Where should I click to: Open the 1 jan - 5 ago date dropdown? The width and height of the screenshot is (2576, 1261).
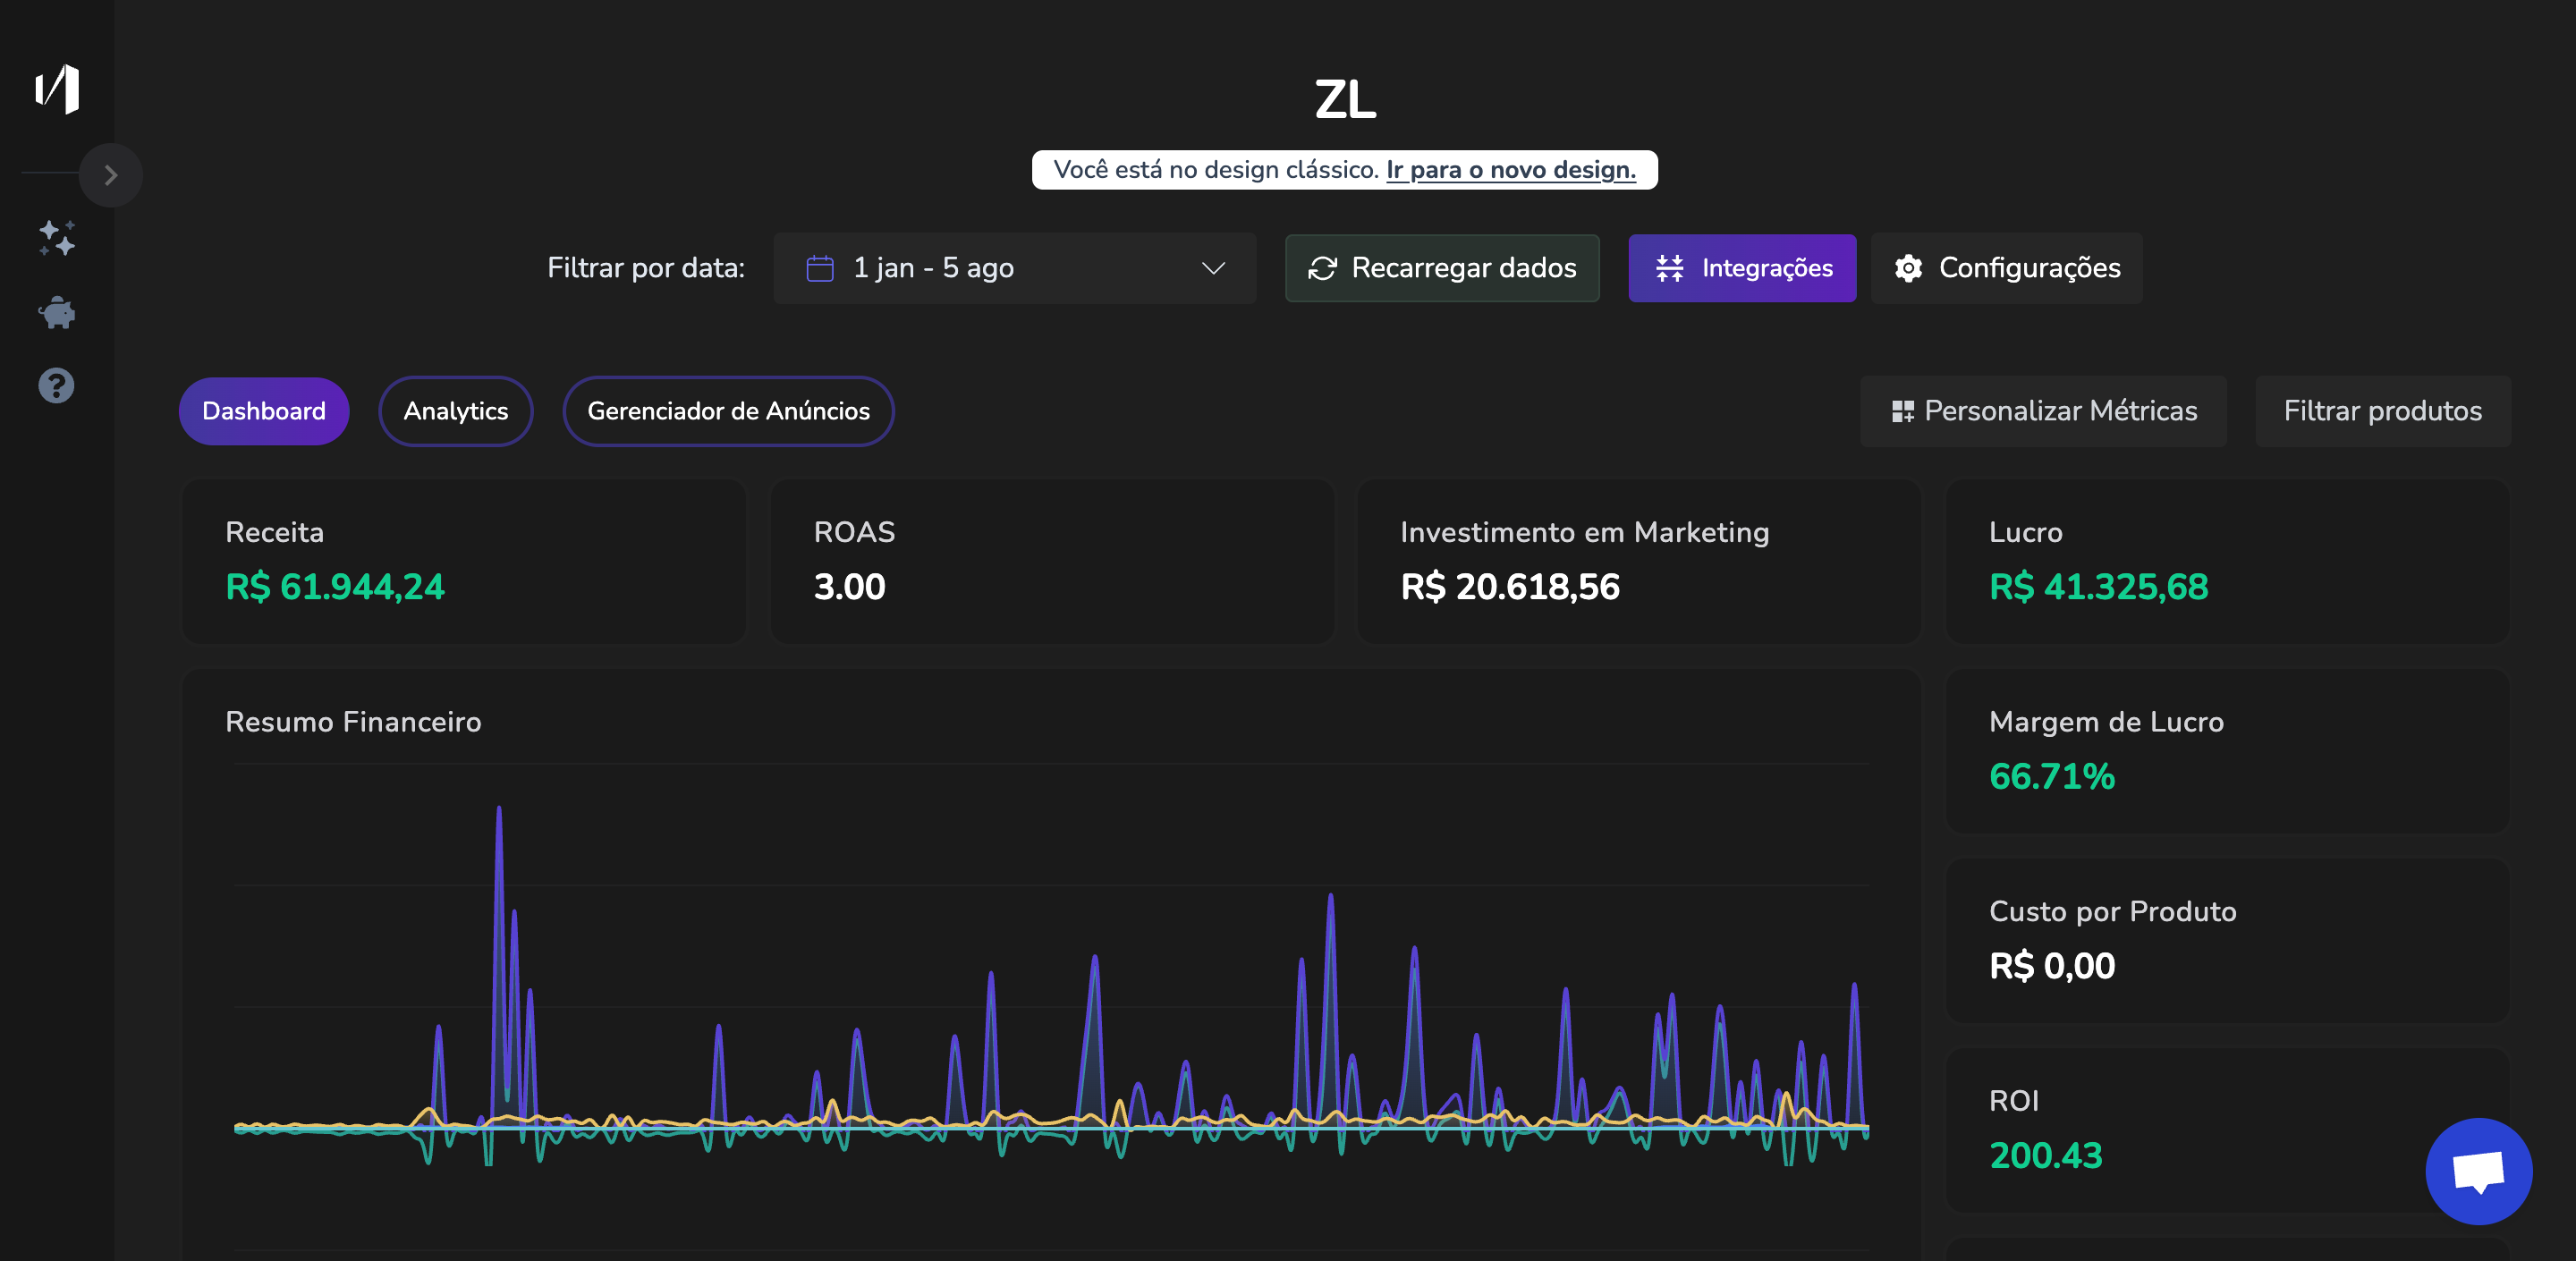(x=1013, y=267)
